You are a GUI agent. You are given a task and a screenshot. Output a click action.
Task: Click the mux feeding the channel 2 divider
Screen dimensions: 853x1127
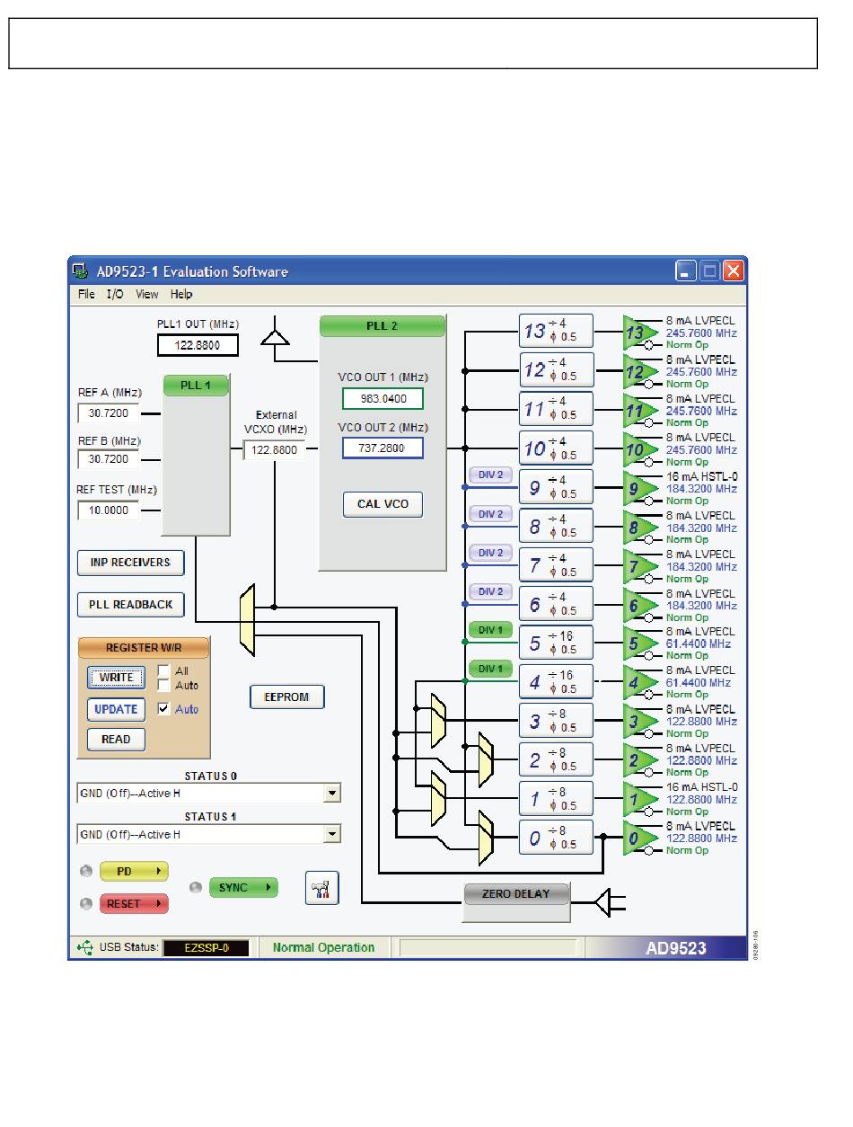pyautogui.click(x=486, y=759)
